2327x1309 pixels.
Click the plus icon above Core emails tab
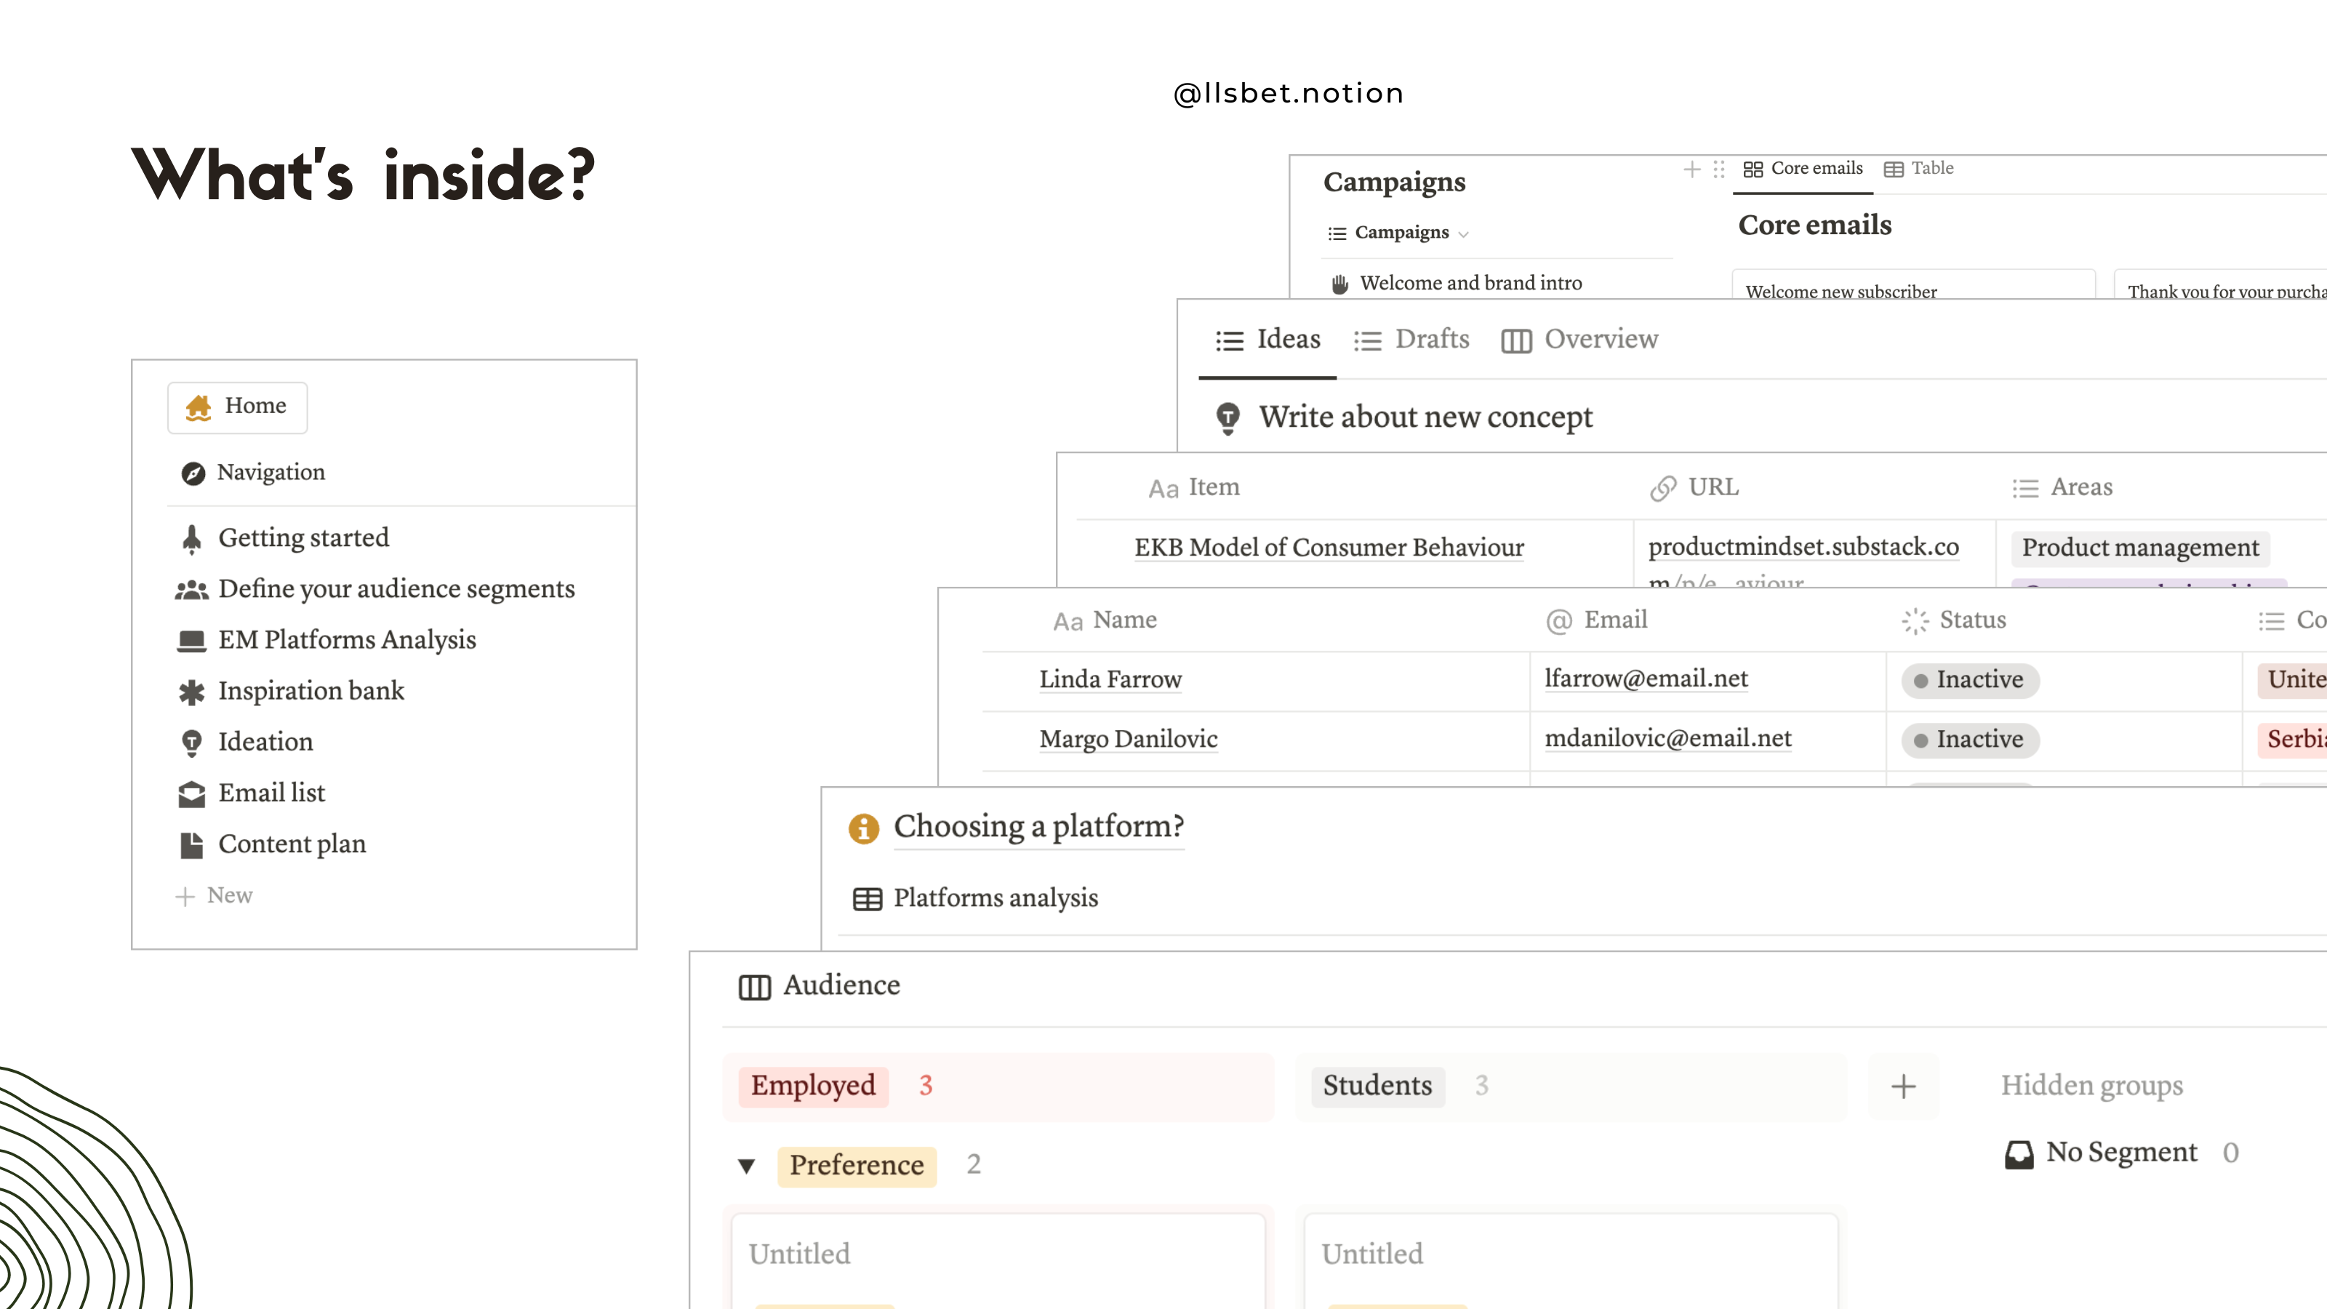tap(1692, 169)
